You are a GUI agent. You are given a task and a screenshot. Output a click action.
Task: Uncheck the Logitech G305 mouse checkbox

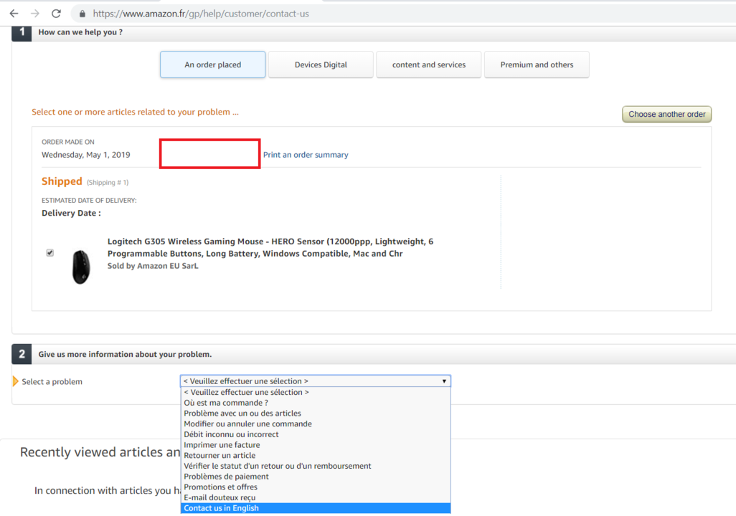[49, 253]
